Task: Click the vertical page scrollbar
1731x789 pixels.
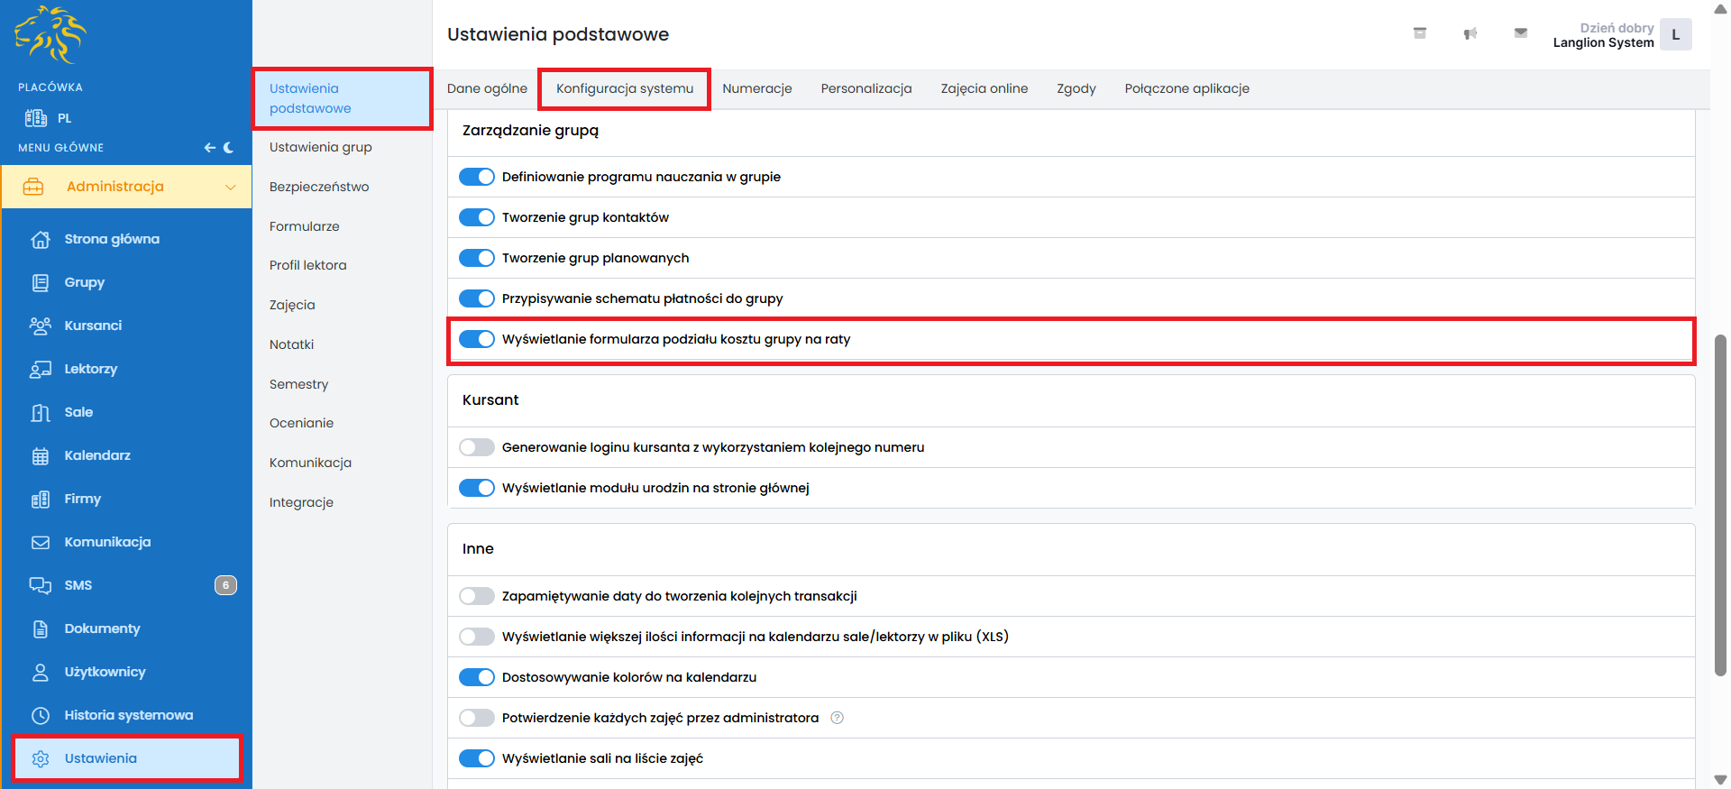Action: (1720, 505)
